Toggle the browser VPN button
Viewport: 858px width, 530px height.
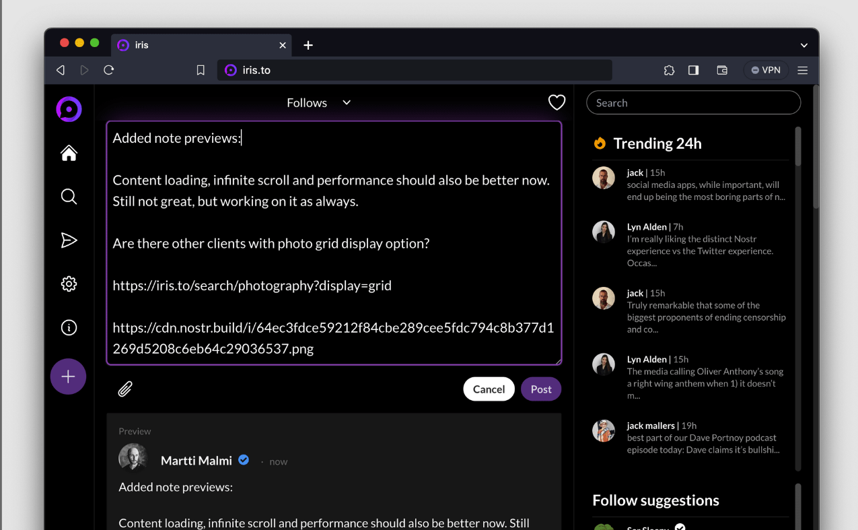[x=766, y=70]
